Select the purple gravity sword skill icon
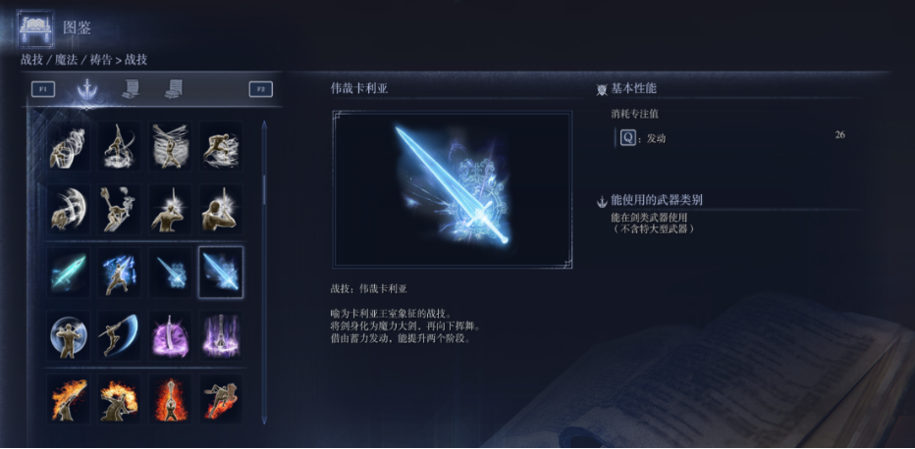The width and height of the screenshot is (915, 449). point(171,335)
